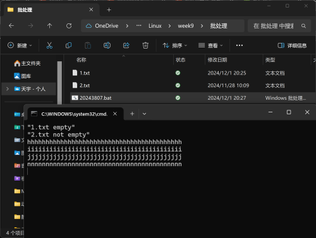Close the cmd.exe terminal tab
Screen dimensions: 316x238
(x=115, y=114)
